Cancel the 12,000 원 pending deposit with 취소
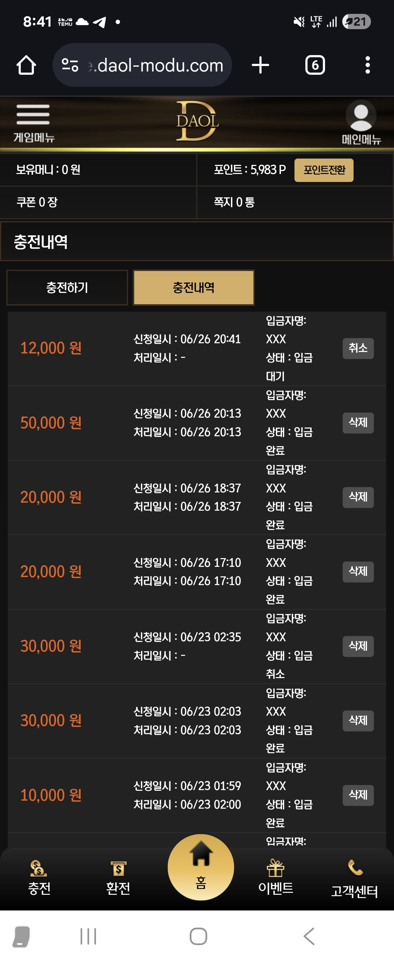 click(358, 348)
